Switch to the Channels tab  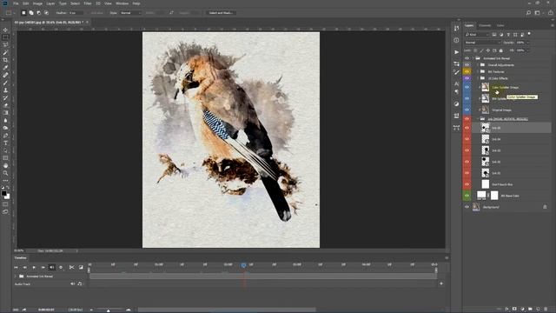(x=485, y=25)
